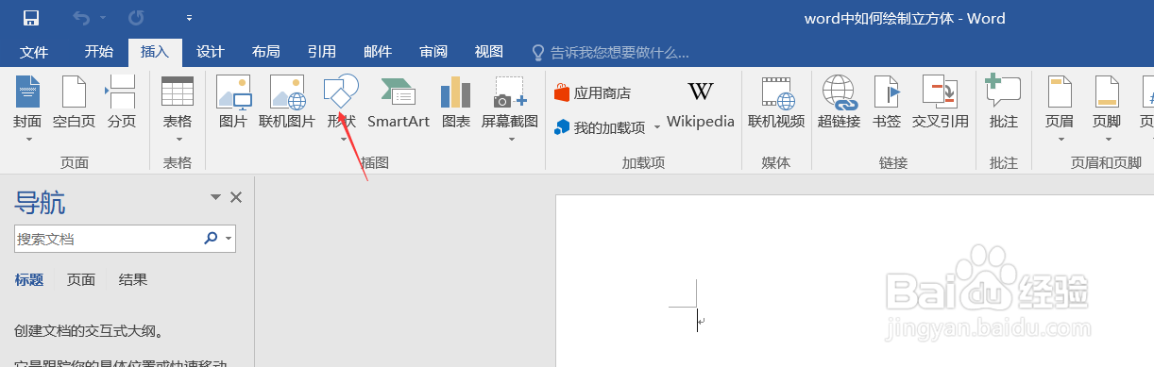Select the 标题 headings navigation tab
1154x367 pixels.
(29, 279)
